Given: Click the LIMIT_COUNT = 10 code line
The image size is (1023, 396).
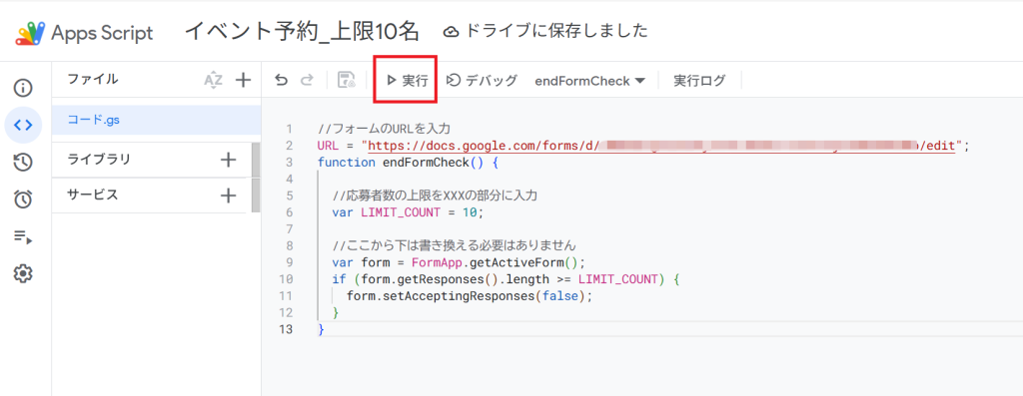Looking at the screenshot, I should (x=408, y=213).
